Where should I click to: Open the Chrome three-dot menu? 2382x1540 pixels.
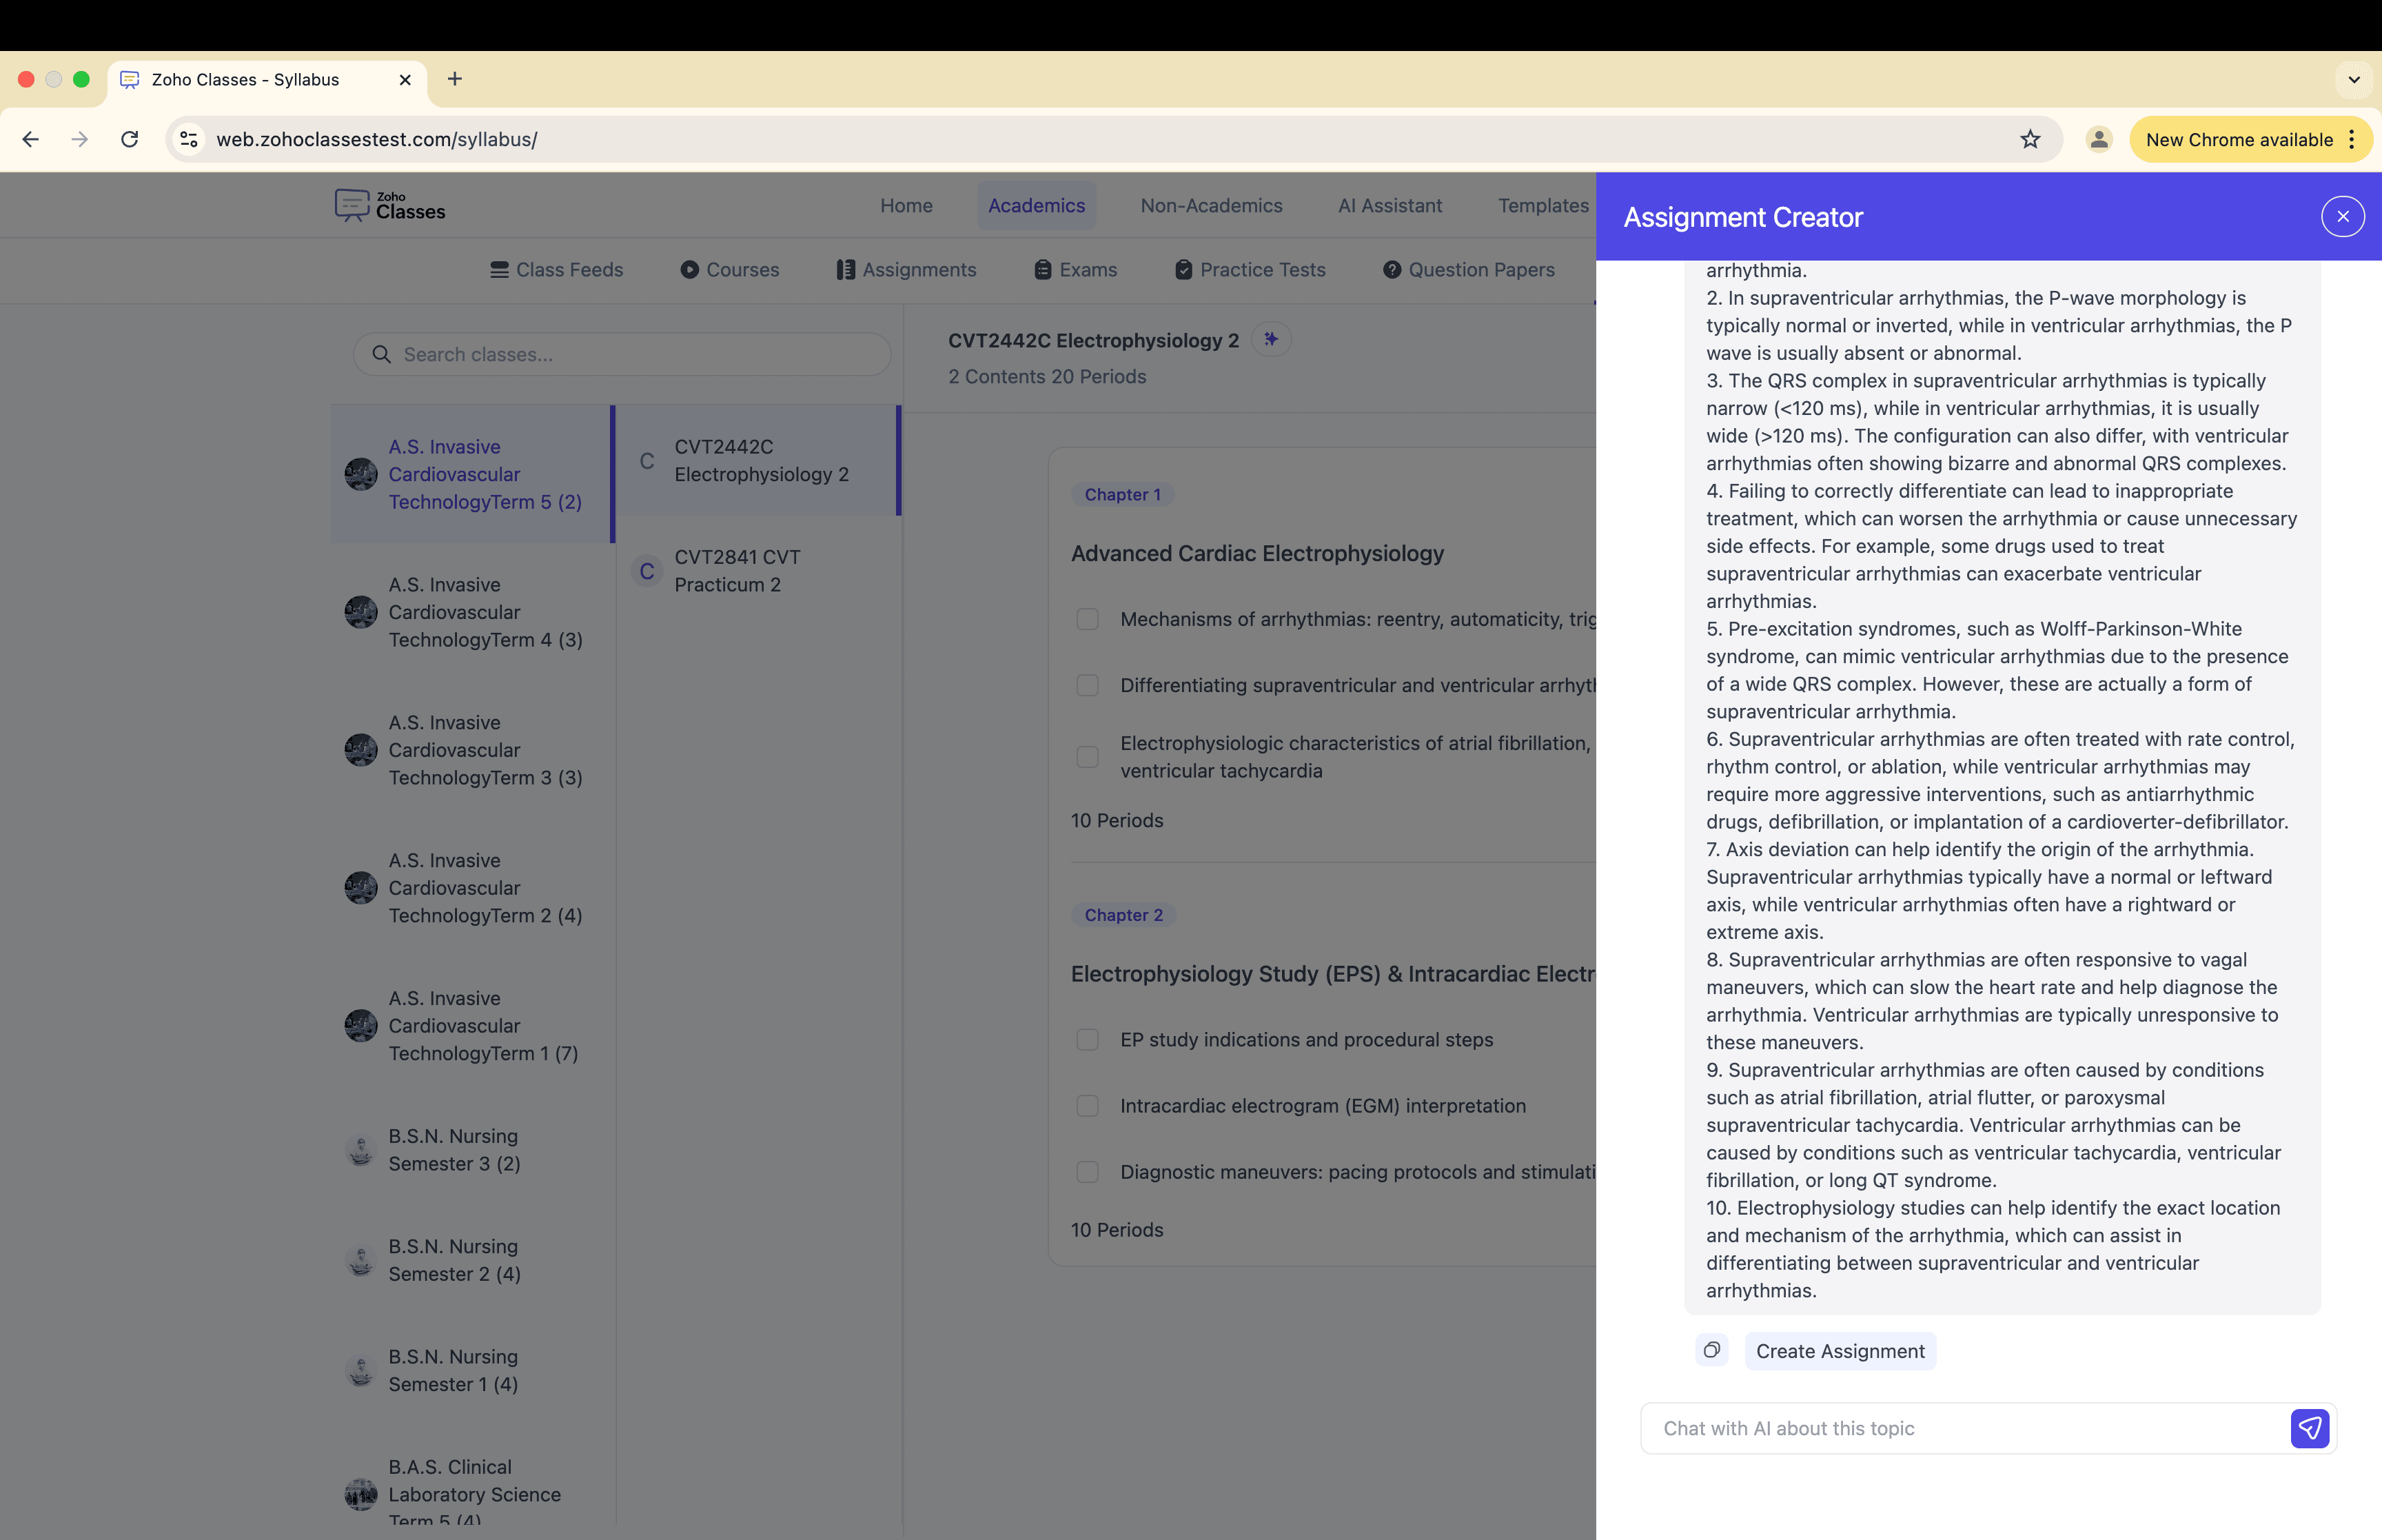tap(2352, 140)
